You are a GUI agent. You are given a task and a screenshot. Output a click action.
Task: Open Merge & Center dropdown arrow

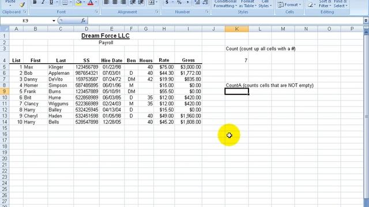(157, 2)
